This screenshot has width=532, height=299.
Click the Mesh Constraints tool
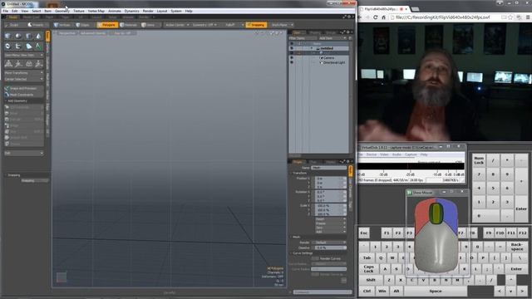click(x=24, y=95)
